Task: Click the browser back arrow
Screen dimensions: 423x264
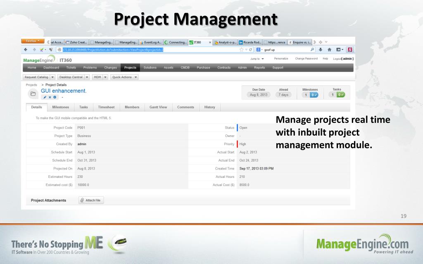Action: point(26,49)
